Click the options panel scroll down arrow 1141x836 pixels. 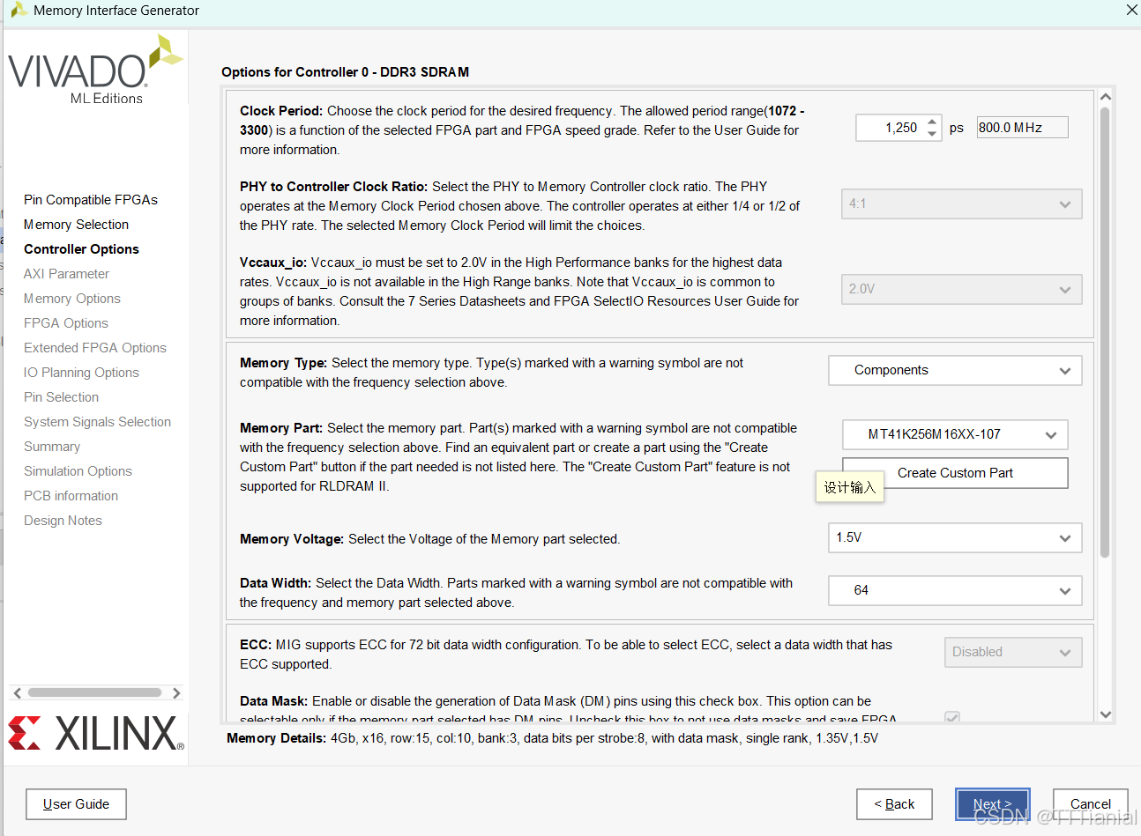1106,714
